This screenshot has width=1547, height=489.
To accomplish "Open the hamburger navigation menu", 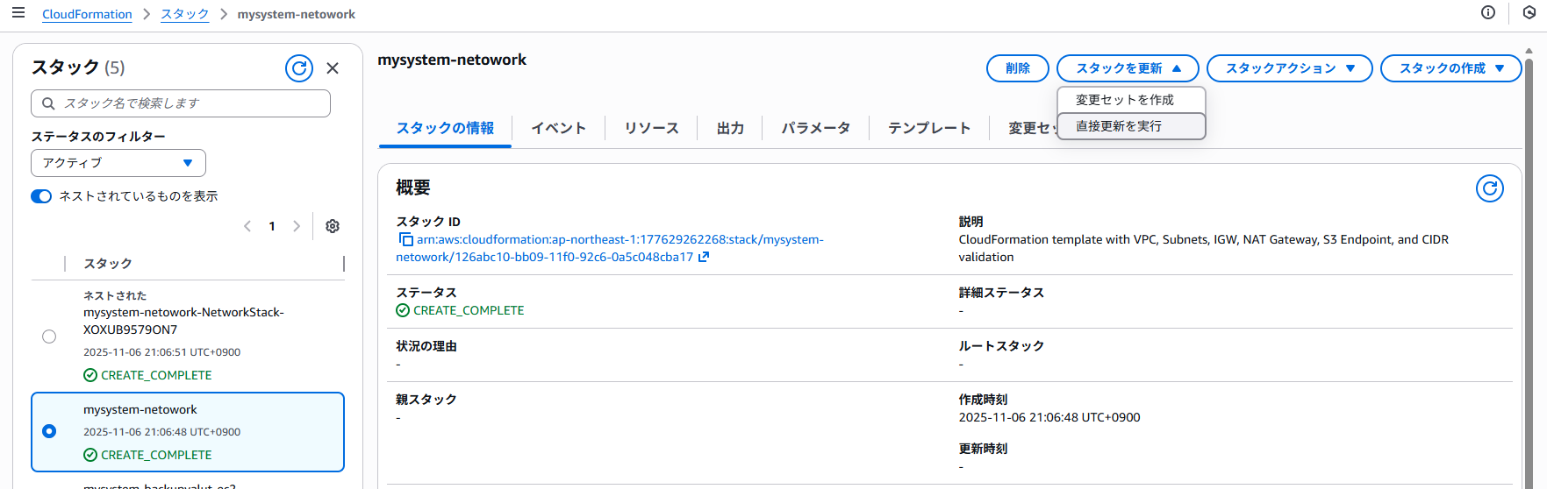I will 18,13.
